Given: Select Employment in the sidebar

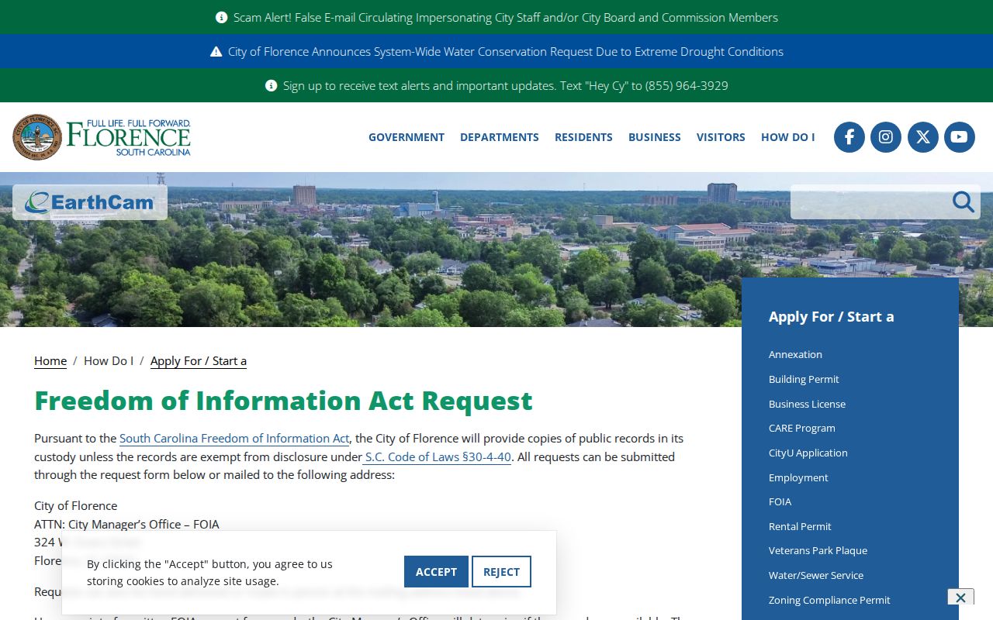Looking at the screenshot, I should pyautogui.click(x=798, y=477).
